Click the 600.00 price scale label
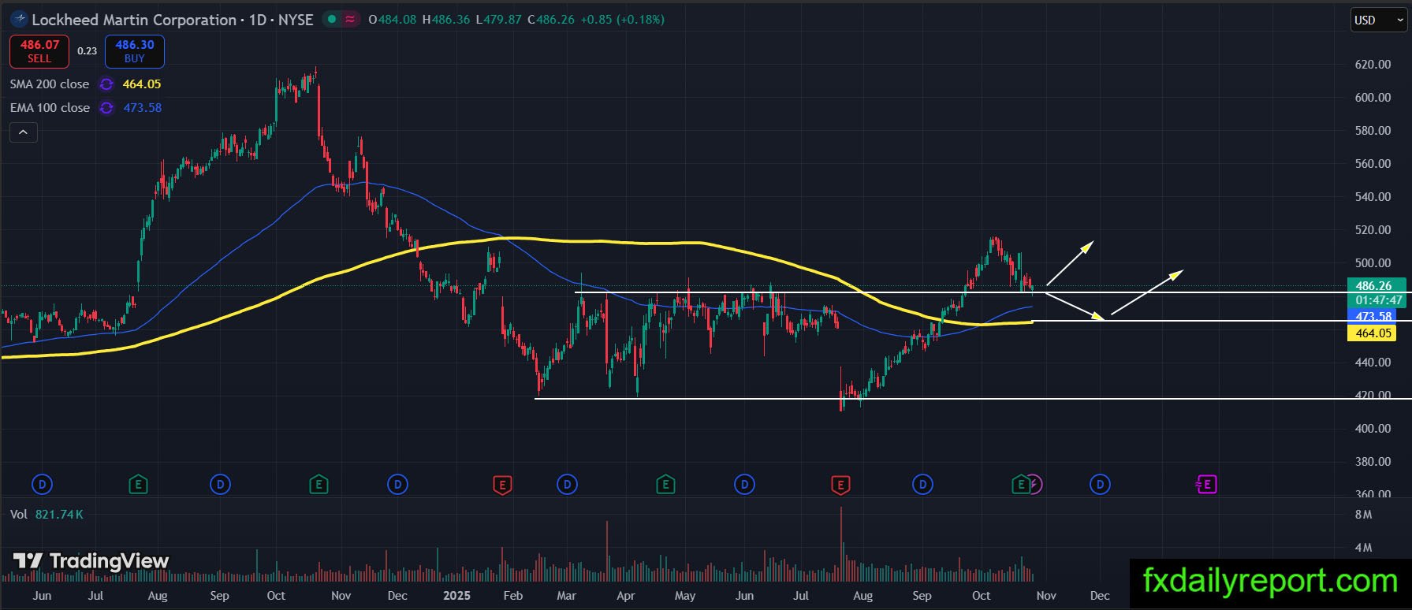Screen dimensions: 1412x610 [1373, 98]
